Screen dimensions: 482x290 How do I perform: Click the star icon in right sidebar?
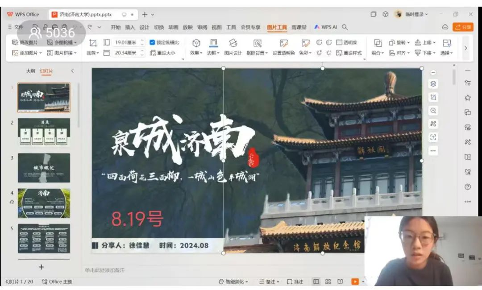(468, 98)
